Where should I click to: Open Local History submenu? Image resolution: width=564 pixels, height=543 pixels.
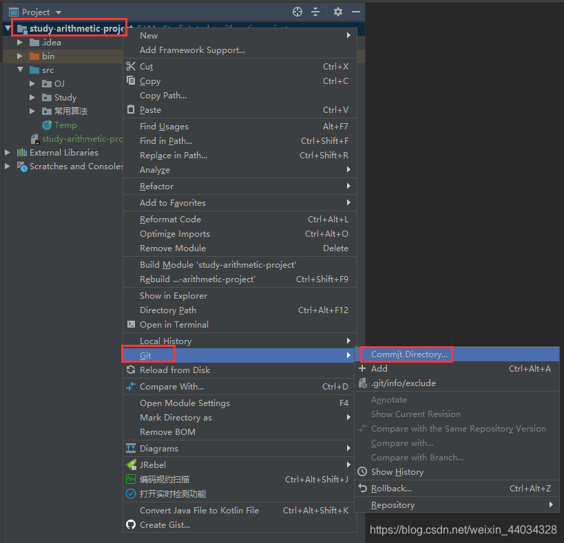point(240,341)
